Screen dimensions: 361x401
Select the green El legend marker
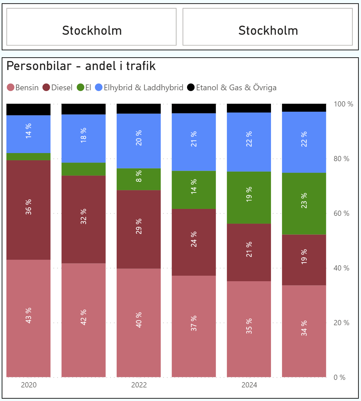click(x=80, y=87)
